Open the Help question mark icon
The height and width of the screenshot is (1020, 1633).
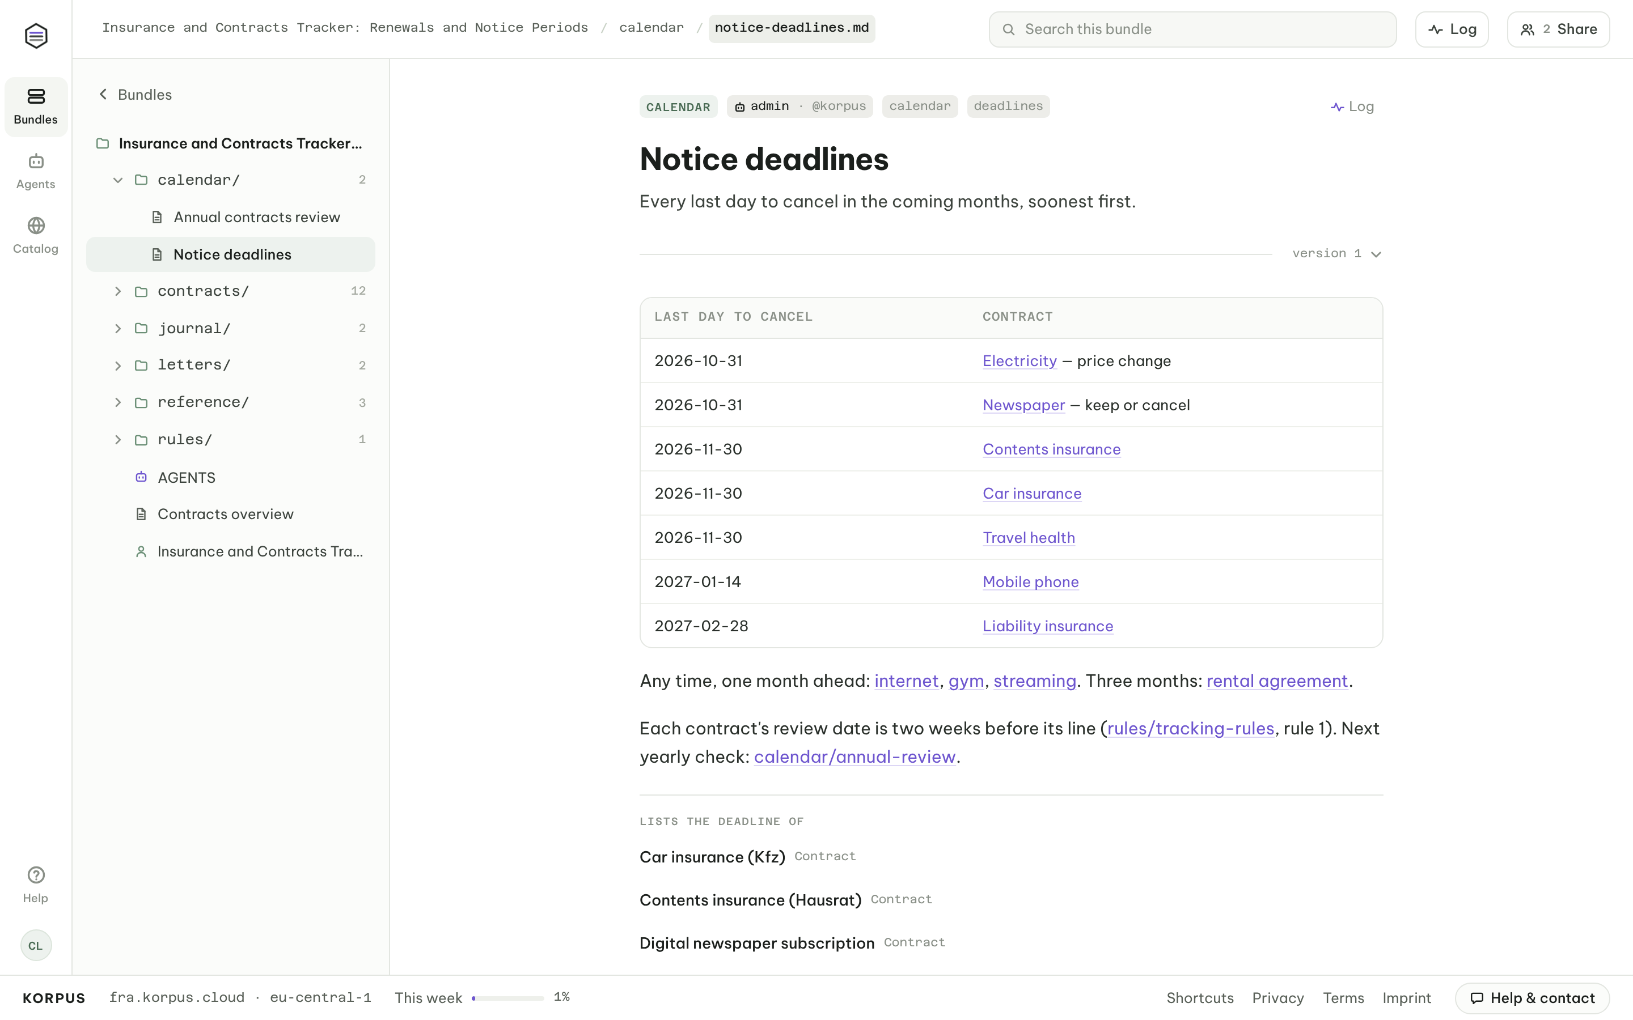tap(36, 875)
